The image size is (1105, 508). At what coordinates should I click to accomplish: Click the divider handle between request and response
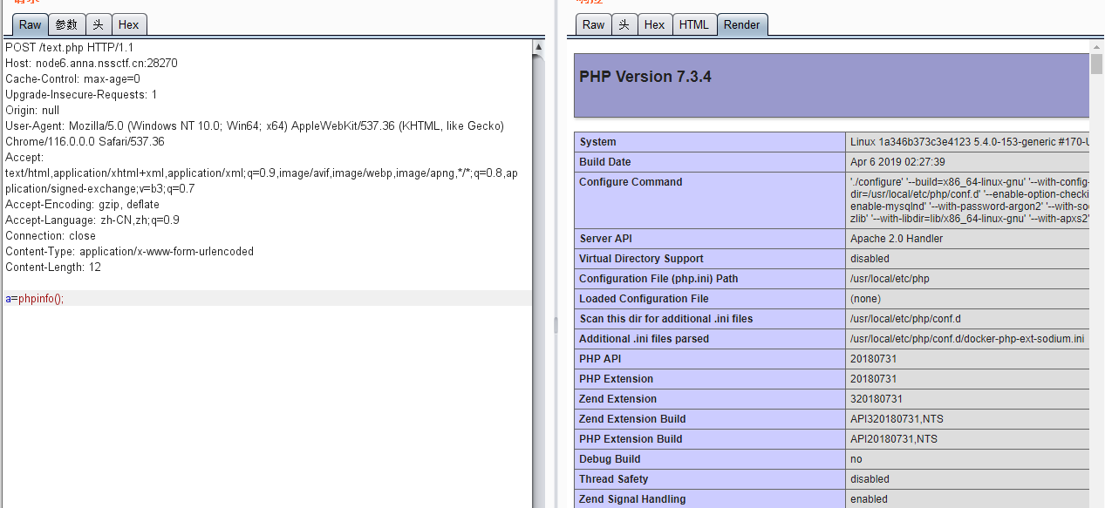click(x=555, y=324)
